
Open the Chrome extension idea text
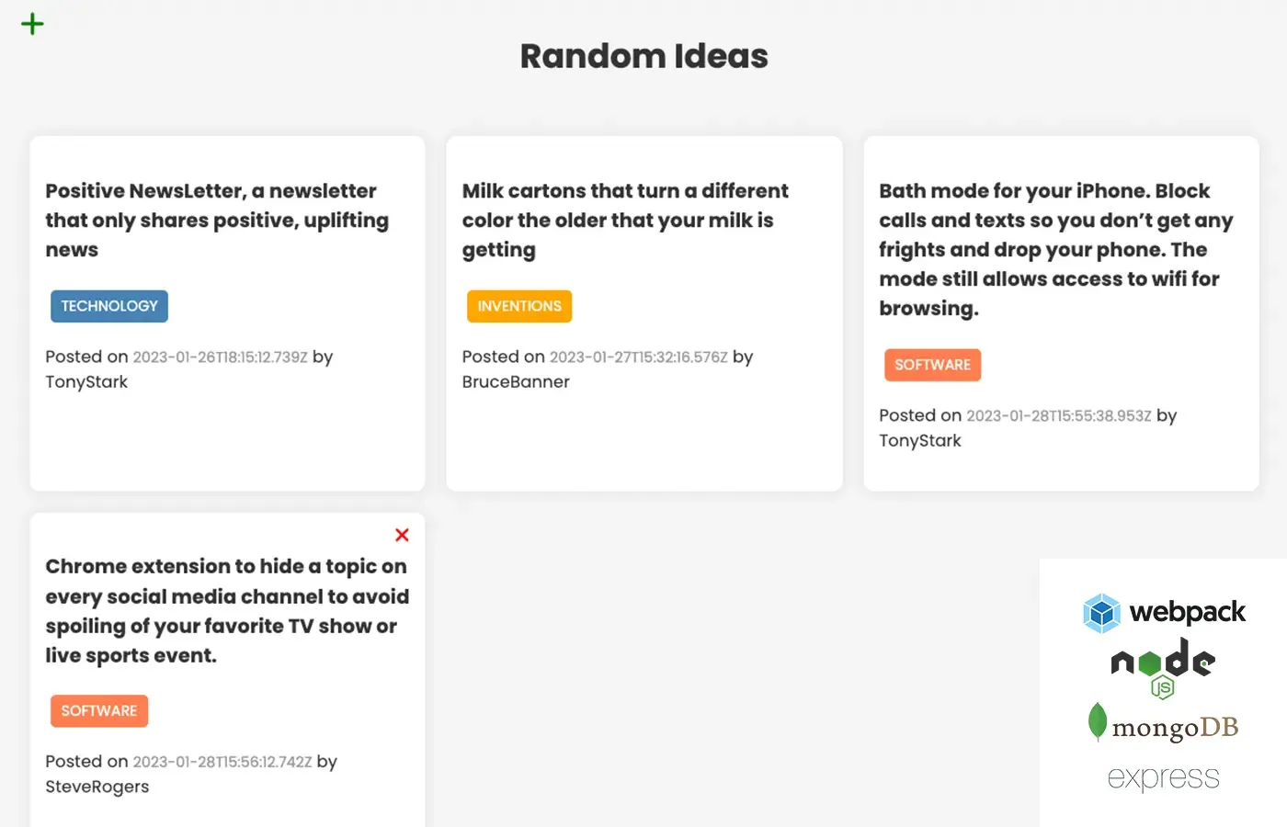point(227,611)
